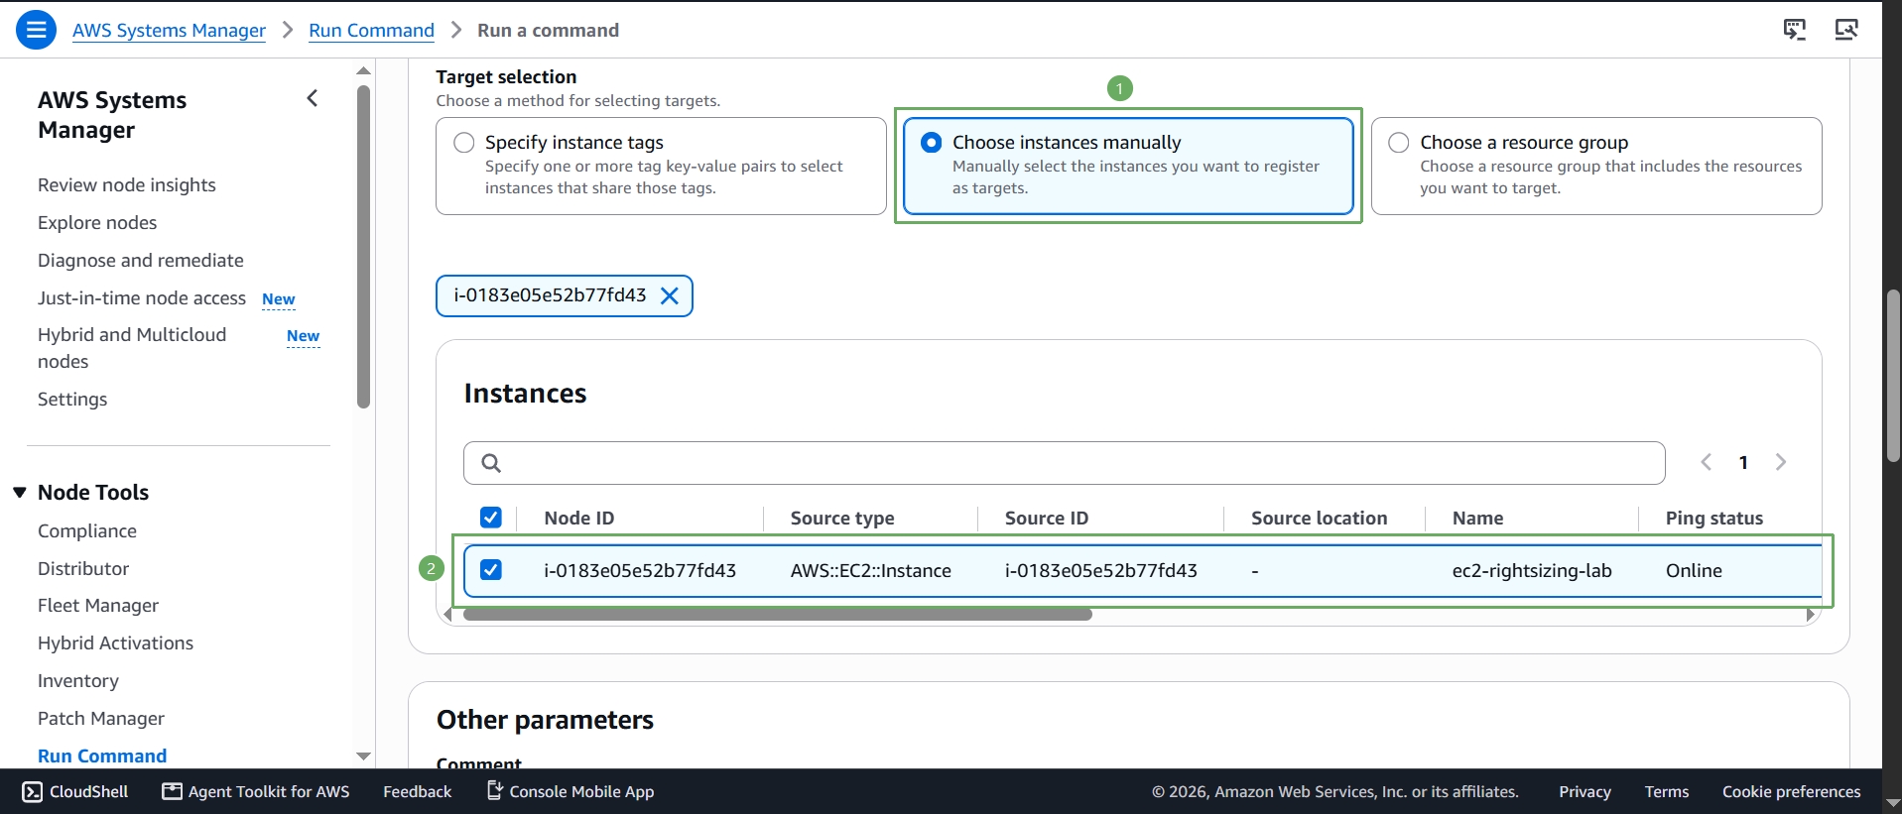Image resolution: width=1902 pixels, height=814 pixels.
Task: Open the CloudShell terminal icon
Action: pyautogui.click(x=33, y=791)
